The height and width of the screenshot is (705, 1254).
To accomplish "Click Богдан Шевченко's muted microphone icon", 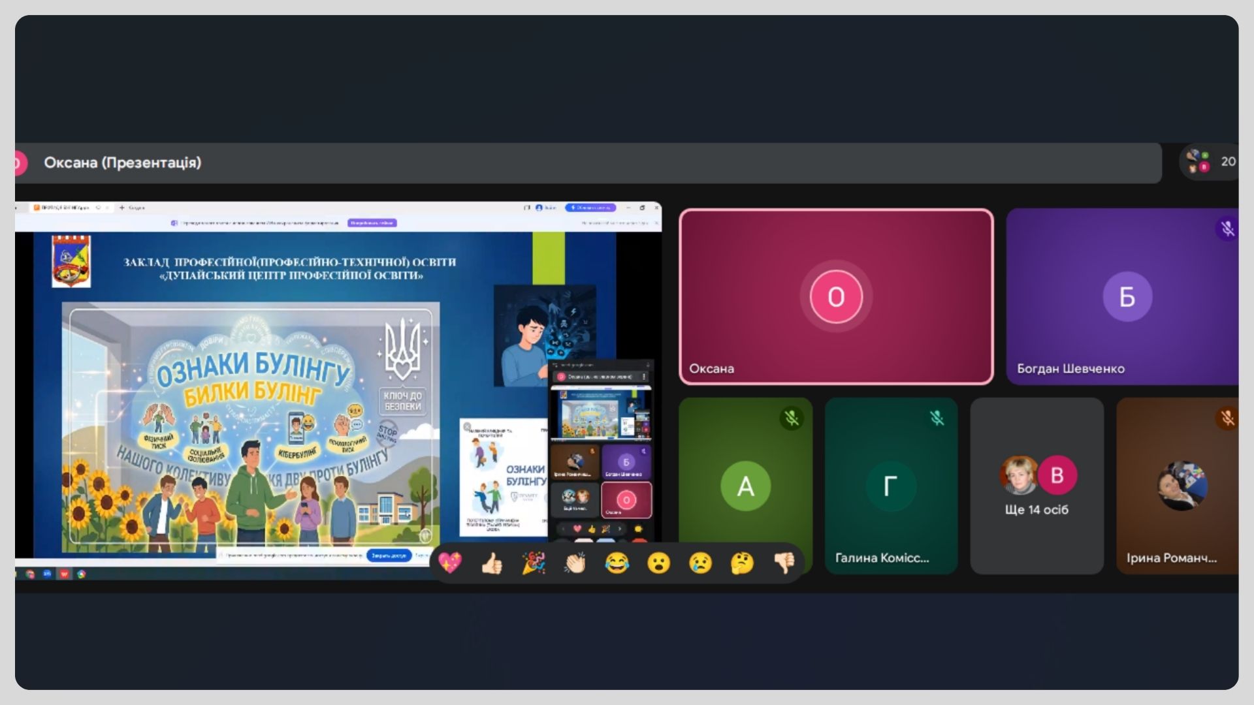I will click(1227, 228).
